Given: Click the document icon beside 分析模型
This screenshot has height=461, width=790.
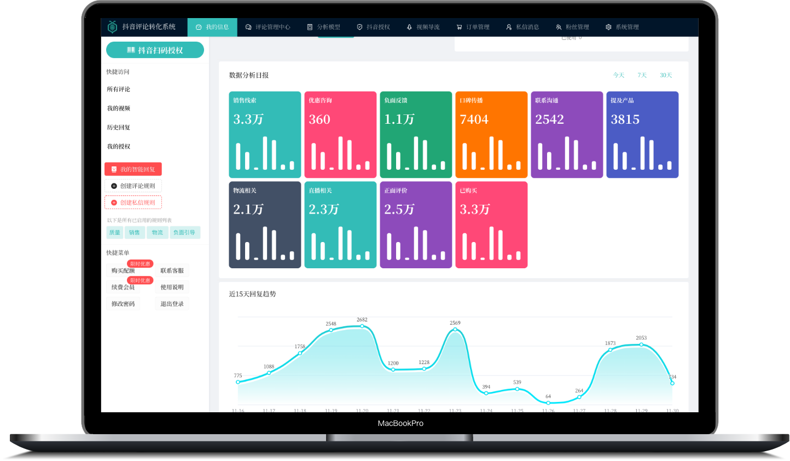Looking at the screenshot, I should pyautogui.click(x=310, y=27).
